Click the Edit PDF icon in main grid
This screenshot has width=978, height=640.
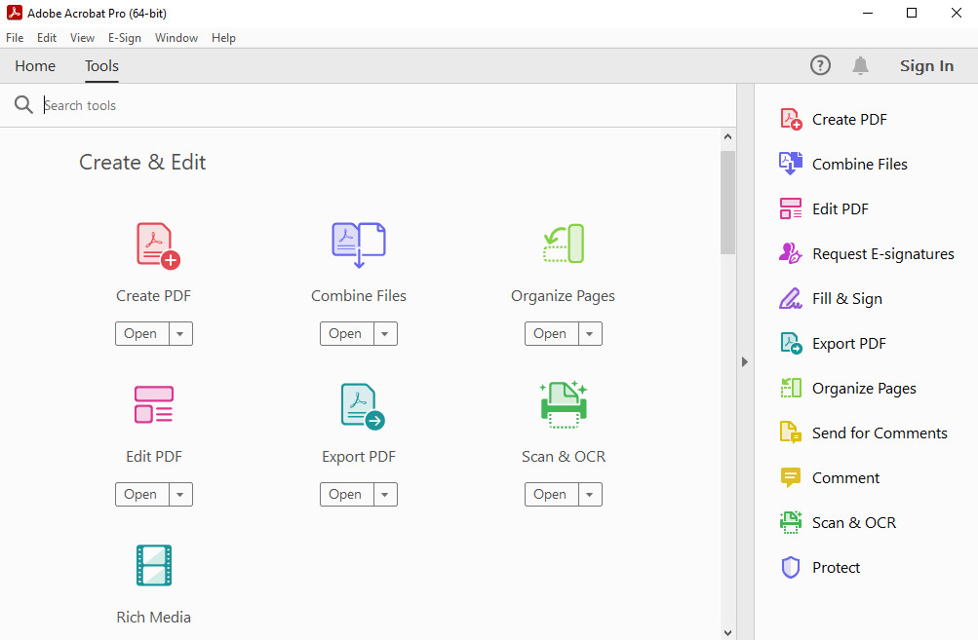pyautogui.click(x=154, y=404)
